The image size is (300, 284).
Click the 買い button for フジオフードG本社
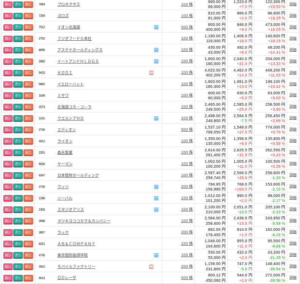8,38
